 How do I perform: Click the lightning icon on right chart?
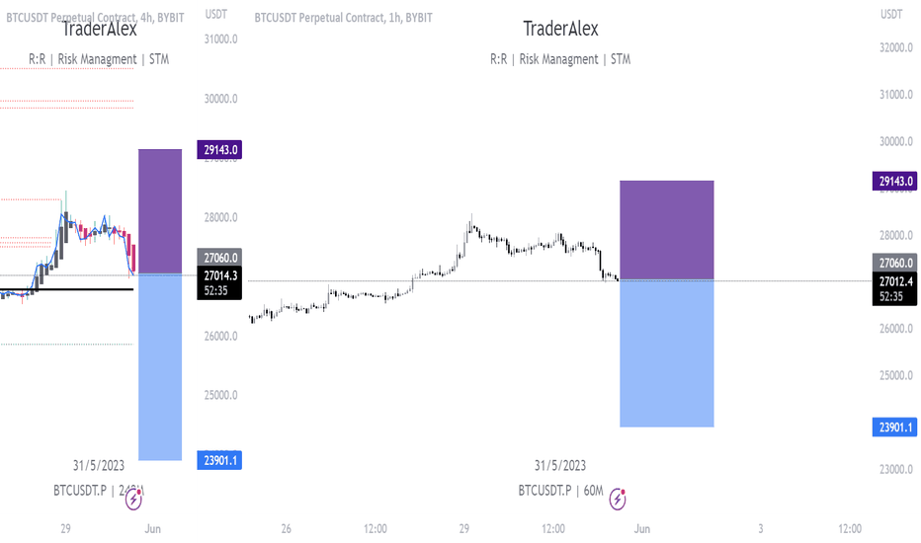(x=618, y=499)
